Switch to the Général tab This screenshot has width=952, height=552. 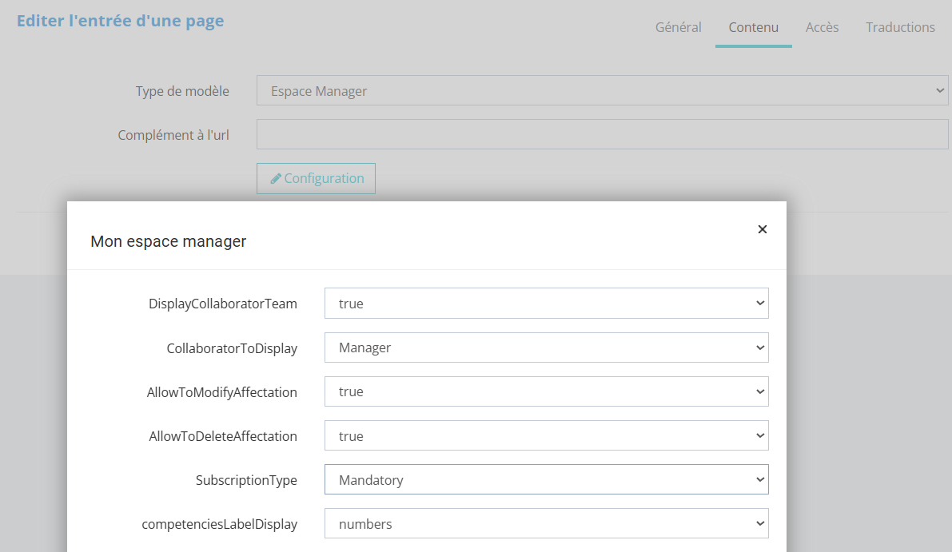(678, 27)
